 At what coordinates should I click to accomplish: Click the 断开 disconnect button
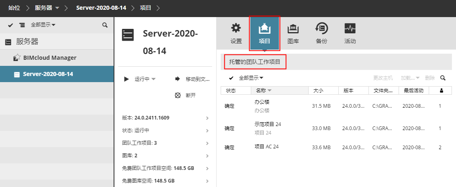[x=185, y=95]
